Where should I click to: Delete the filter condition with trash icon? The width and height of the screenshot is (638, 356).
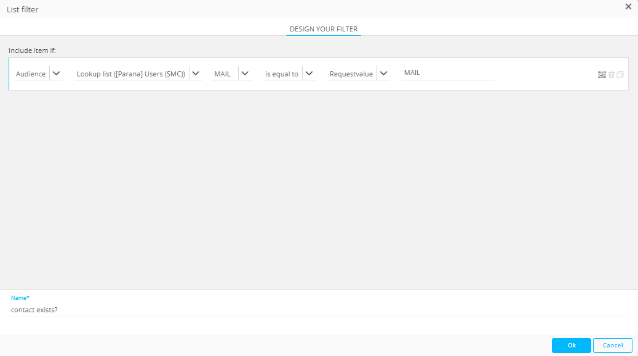pyautogui.click(x=611, y=75)
